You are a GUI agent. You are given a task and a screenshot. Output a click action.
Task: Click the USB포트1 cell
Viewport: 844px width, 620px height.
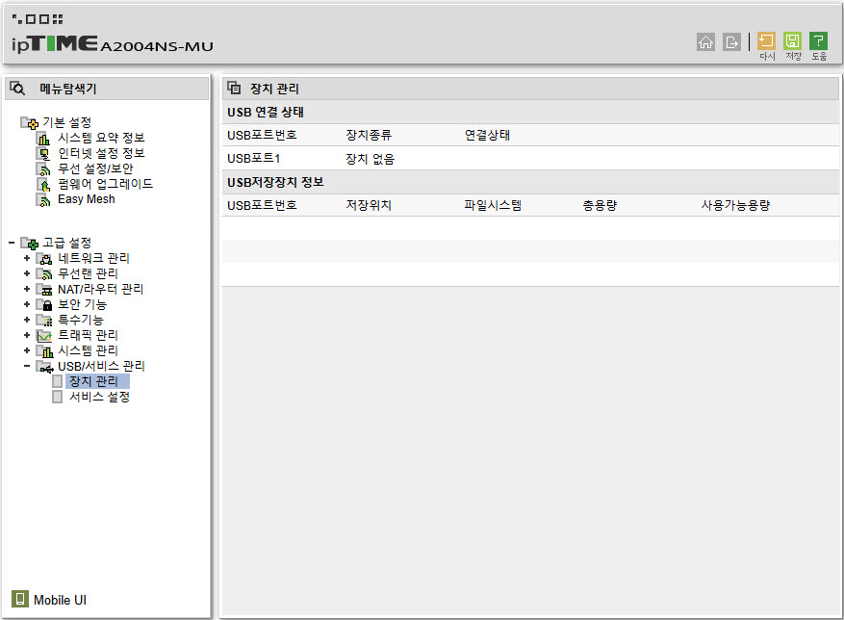point(253,158)
